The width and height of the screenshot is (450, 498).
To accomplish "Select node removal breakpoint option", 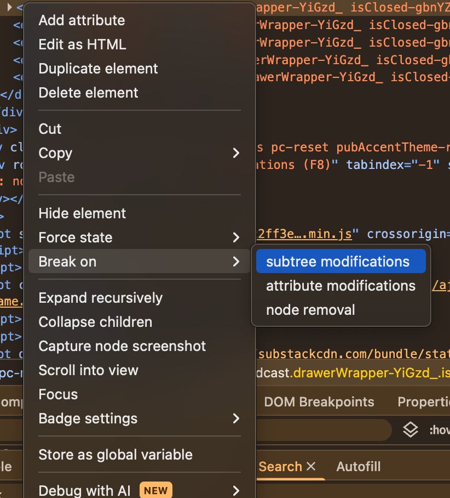I will pos(341,310).
